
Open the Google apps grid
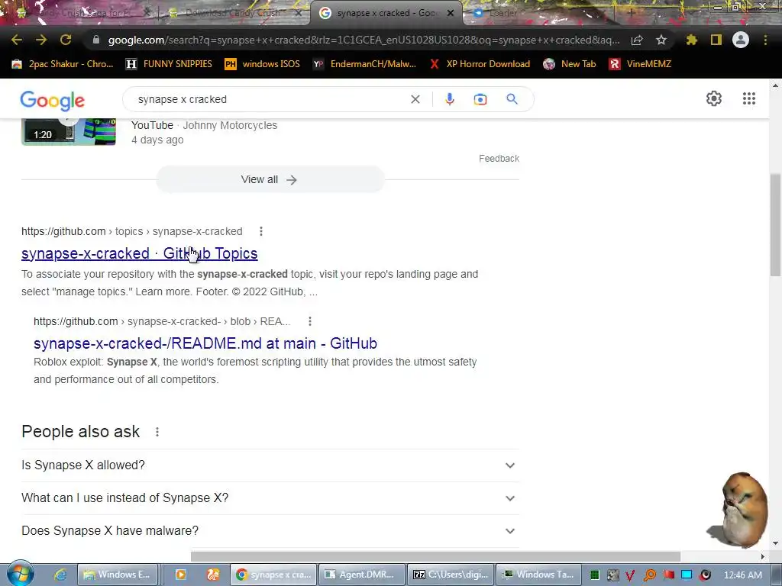point(749,98)
